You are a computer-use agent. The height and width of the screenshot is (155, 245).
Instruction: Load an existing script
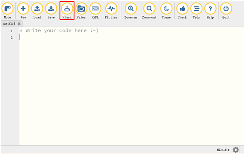tap(37, 11)
